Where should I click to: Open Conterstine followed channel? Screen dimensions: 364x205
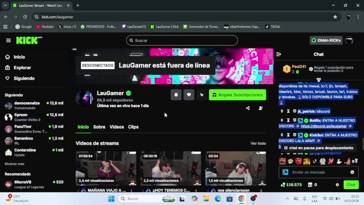pyautogui.click(x=34, y=152)
